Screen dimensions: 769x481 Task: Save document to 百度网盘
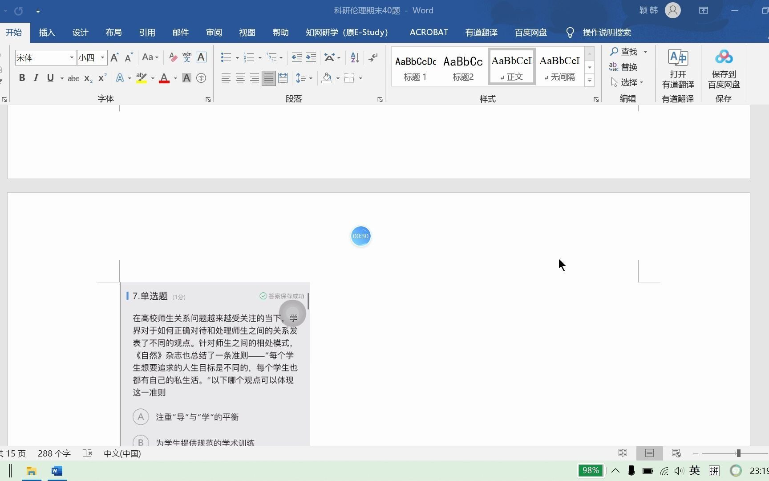pyautogui.click(x=724, y=69)
